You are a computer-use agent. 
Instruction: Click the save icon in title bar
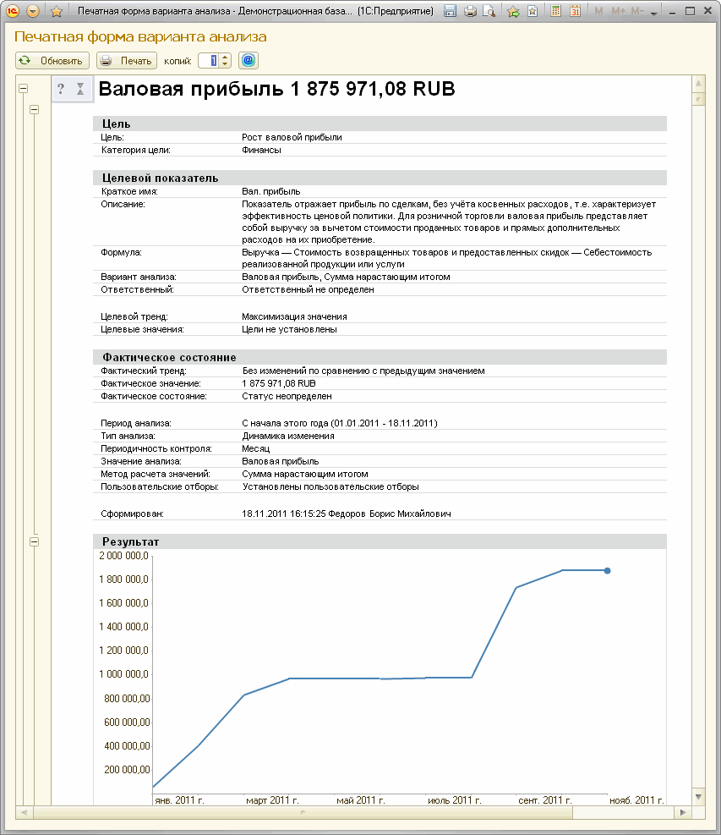[451, 12]
